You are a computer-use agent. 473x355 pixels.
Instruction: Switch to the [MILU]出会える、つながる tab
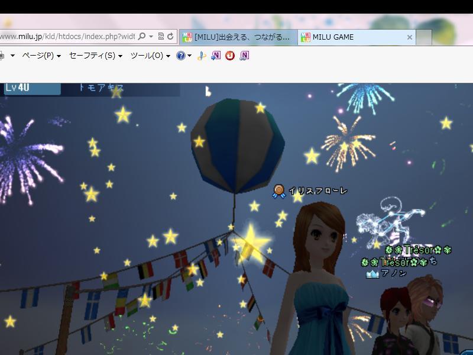point(238,37)
